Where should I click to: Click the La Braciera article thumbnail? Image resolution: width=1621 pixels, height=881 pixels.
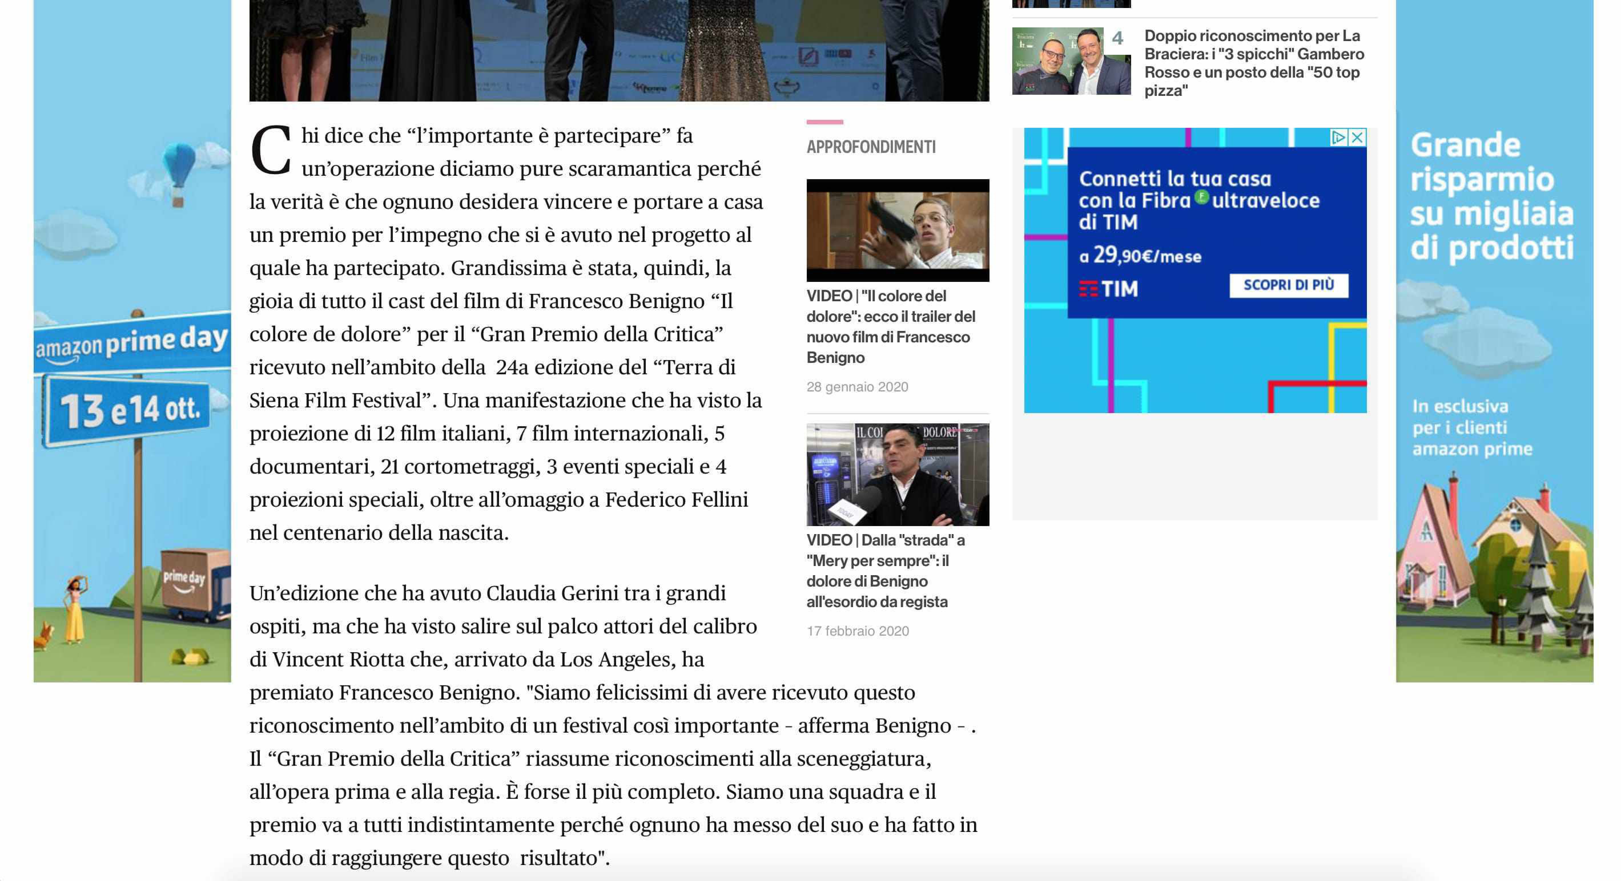pos(1071,61)
